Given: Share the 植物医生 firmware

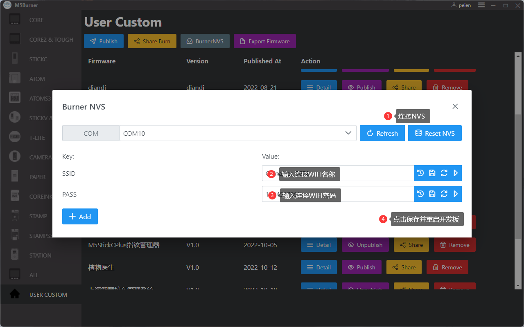Looking at the screenshot, I should tap(404, 267).
